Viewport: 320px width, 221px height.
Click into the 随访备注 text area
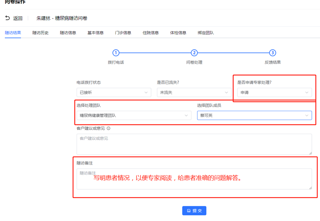click(194, 179)
